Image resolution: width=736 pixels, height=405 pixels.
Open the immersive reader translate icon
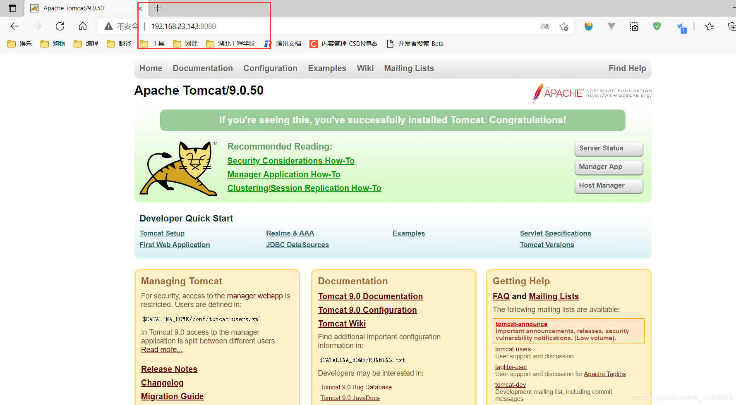(545, 26)
